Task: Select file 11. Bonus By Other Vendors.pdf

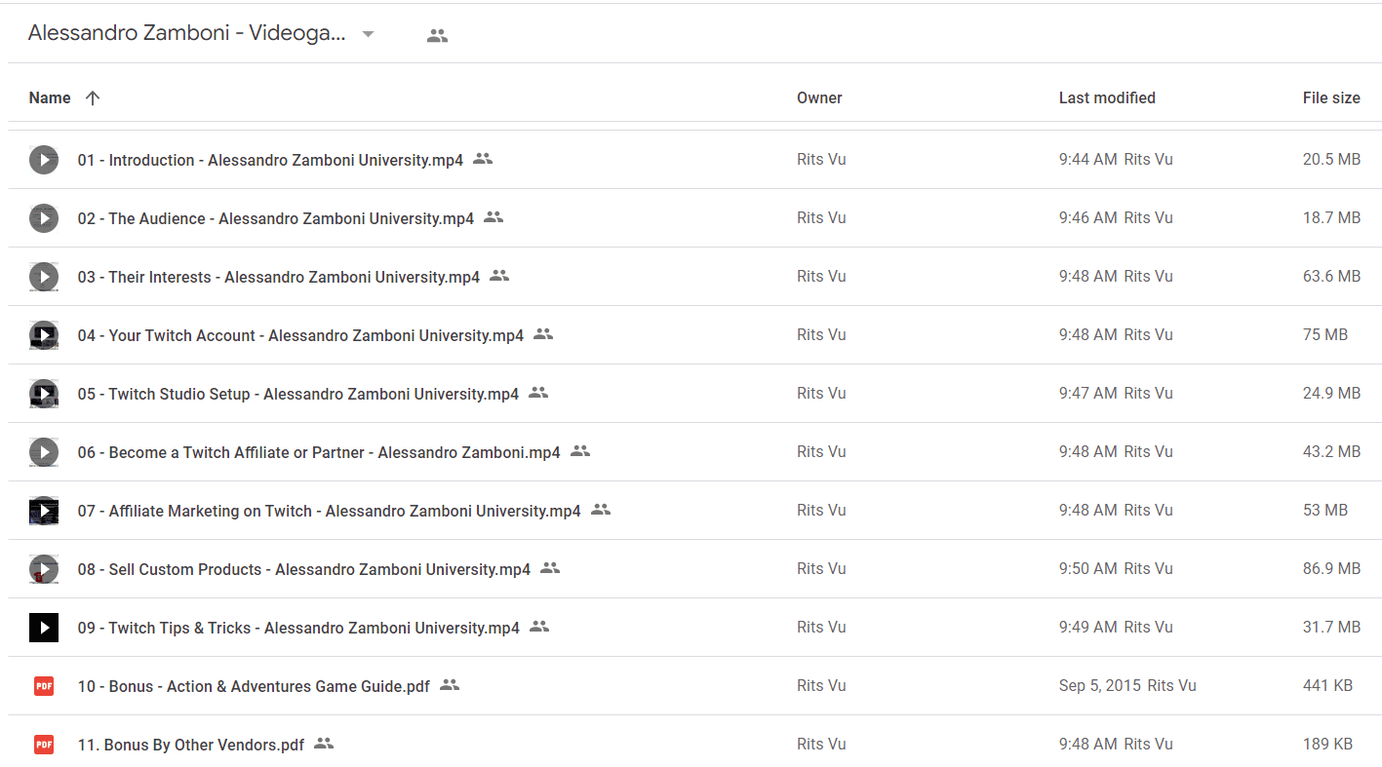Action: (191, 745)
